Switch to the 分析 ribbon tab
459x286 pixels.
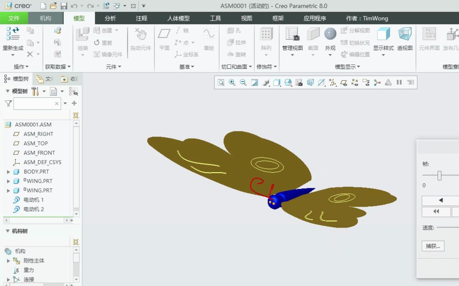(110, 18)
